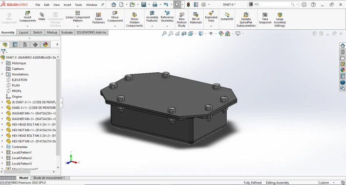
Task: Click Show Hidden Components
Action: point(134,20)
